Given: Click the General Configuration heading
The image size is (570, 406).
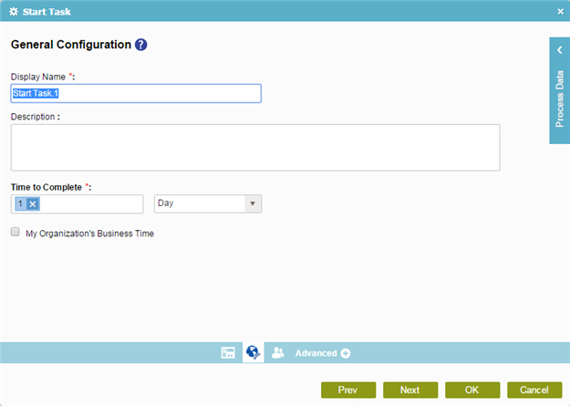Looking at the screenshot, I should pos(71,45).
